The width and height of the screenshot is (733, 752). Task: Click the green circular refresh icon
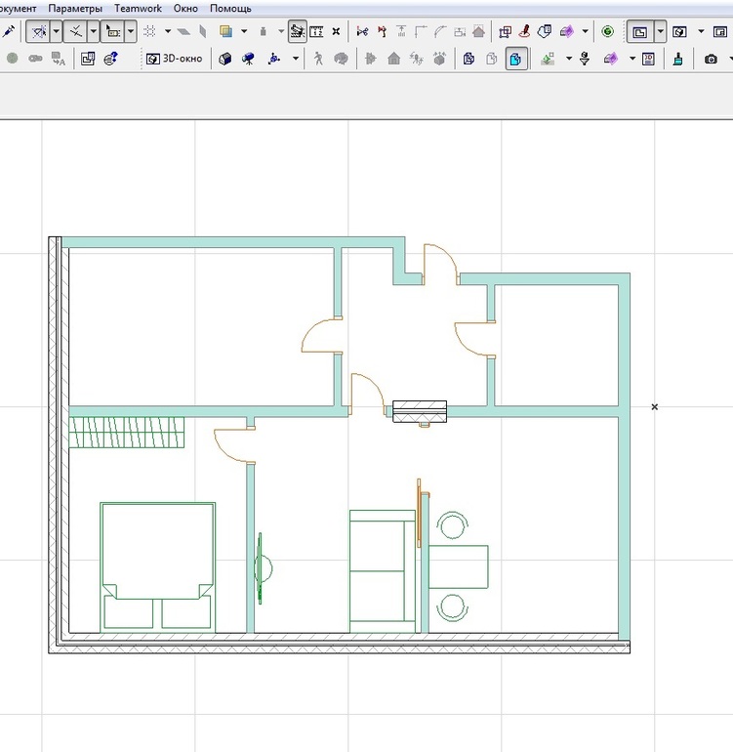tap(608, 31)
